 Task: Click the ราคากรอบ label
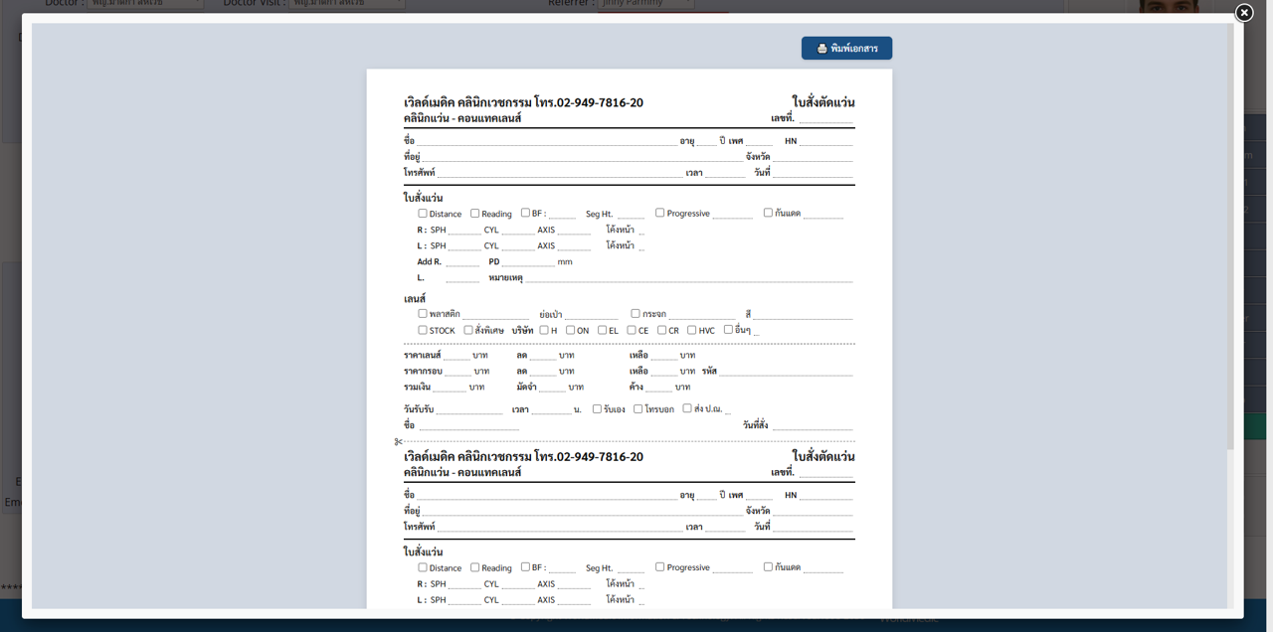click(423, 371)
